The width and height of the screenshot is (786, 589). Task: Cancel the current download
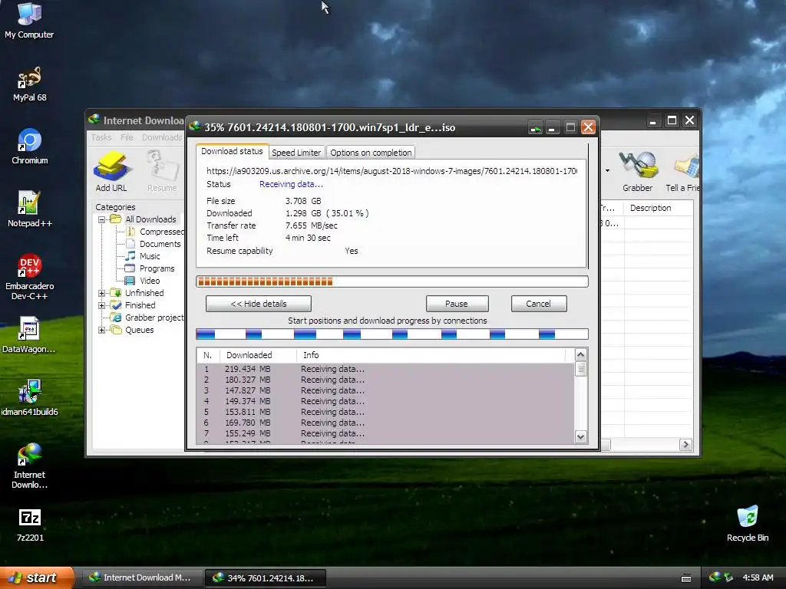[x=538, y=304]
